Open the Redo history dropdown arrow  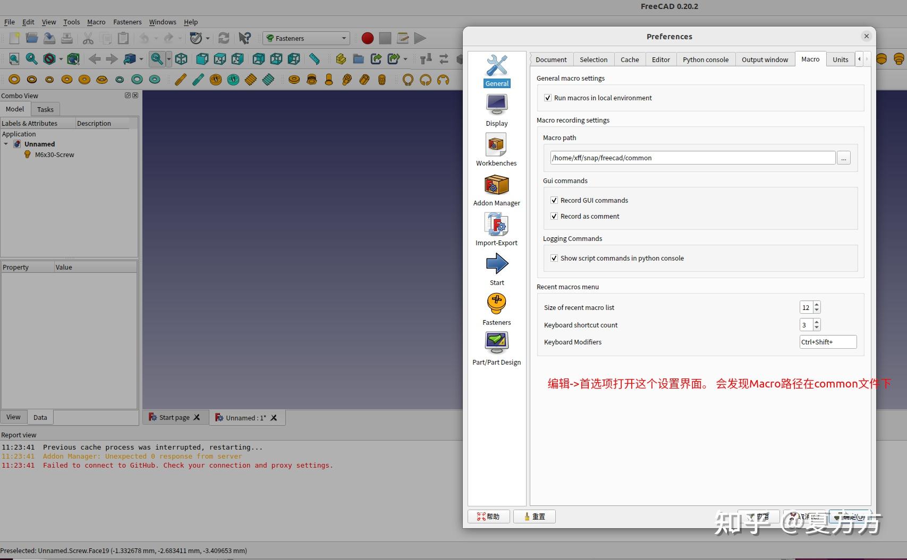point(180,38)
